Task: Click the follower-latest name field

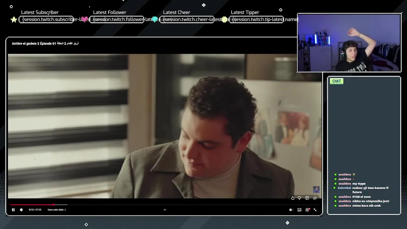Action: 117,19
